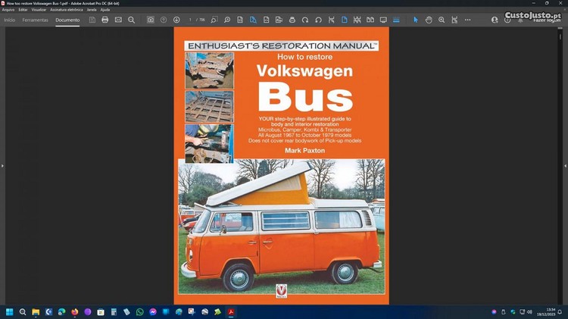The image size is (568, 319).
Task: Open the three-dots more tools menu
Action: [x=467, y=20]
